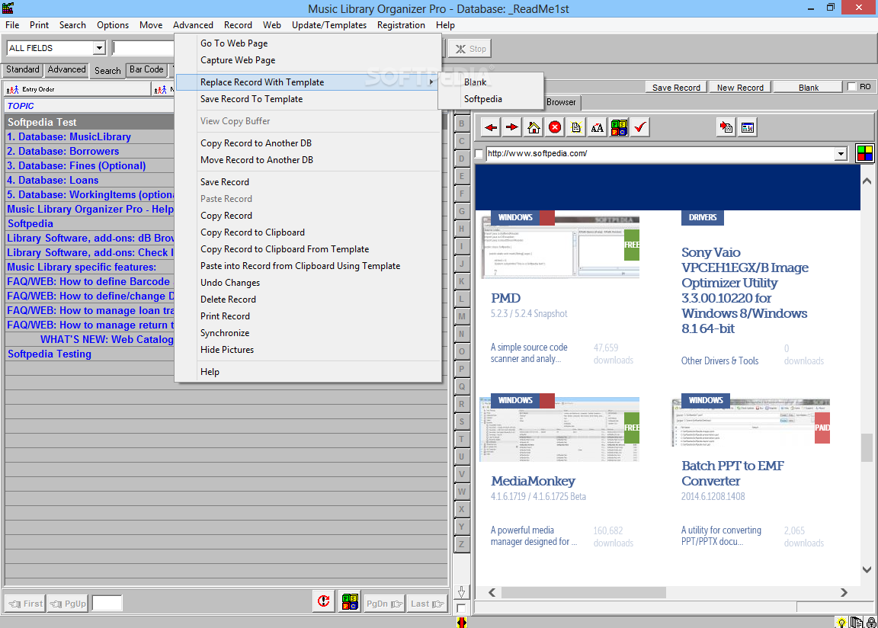Click the capture page to record icon
878x628 pixels.
click(x=726, y=127)
